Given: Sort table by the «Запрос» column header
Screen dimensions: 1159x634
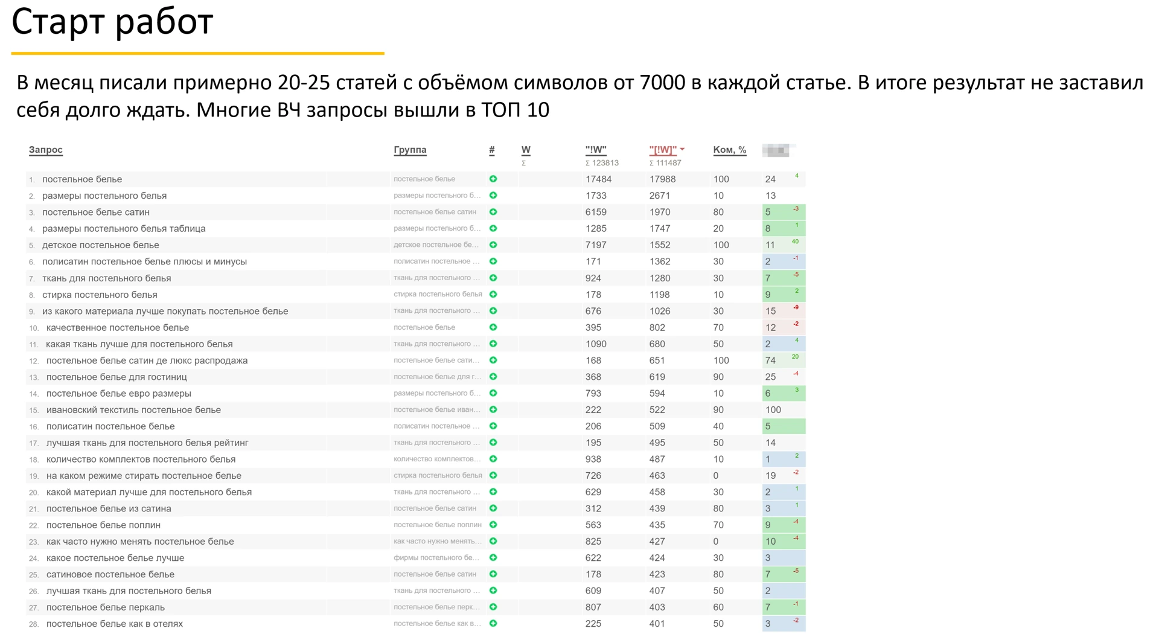Looking at the screenshot, I should [x=46, y=150].
